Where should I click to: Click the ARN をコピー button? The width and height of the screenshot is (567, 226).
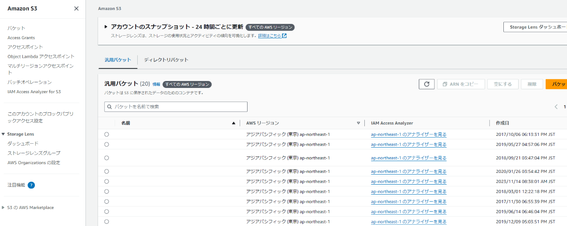pyautogui.click(x=461, y=84)
